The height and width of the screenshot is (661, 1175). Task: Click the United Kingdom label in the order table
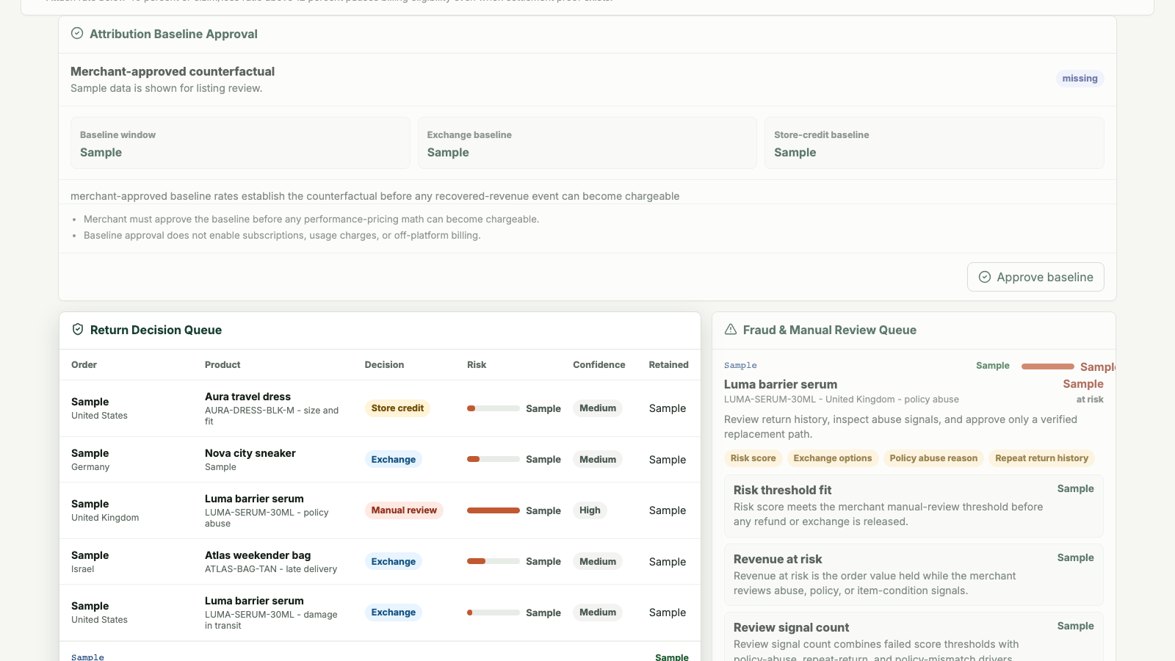[105, 518]
